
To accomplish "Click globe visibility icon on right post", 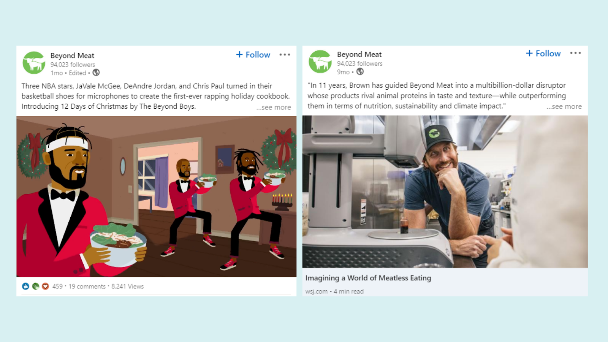I will click(360, 71).
